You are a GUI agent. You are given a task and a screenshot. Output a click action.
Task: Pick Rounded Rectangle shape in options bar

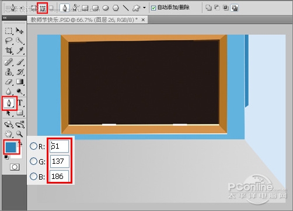point(95,8)
